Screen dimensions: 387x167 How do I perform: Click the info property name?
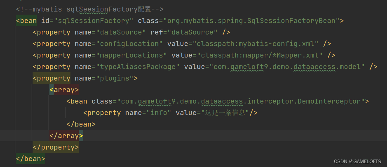[x=159, y=113]
